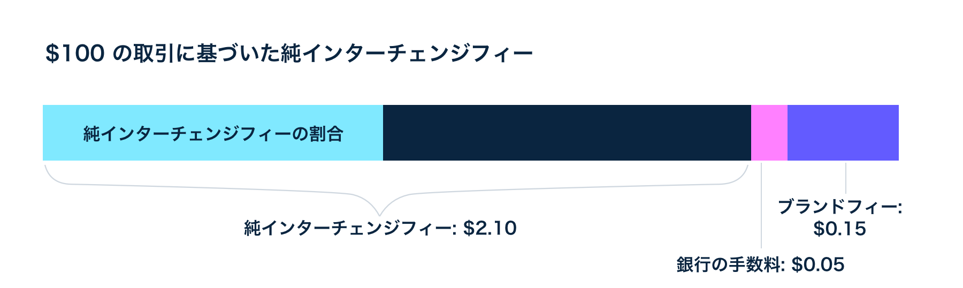Click the chart title text
963x288 pixels.
[x=289, y=54]
